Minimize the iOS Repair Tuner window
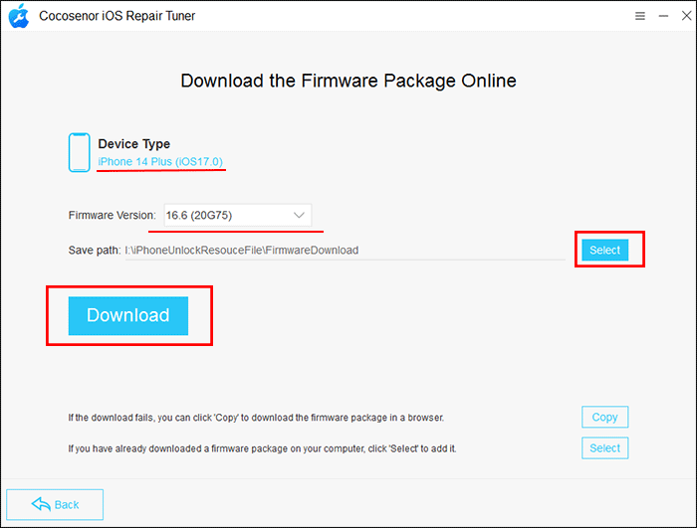The width and height of the screenshot is (697, 528). point(663,16)
